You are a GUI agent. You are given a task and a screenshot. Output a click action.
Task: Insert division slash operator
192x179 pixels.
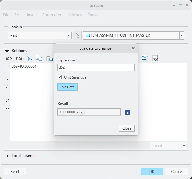coord(7,86)
